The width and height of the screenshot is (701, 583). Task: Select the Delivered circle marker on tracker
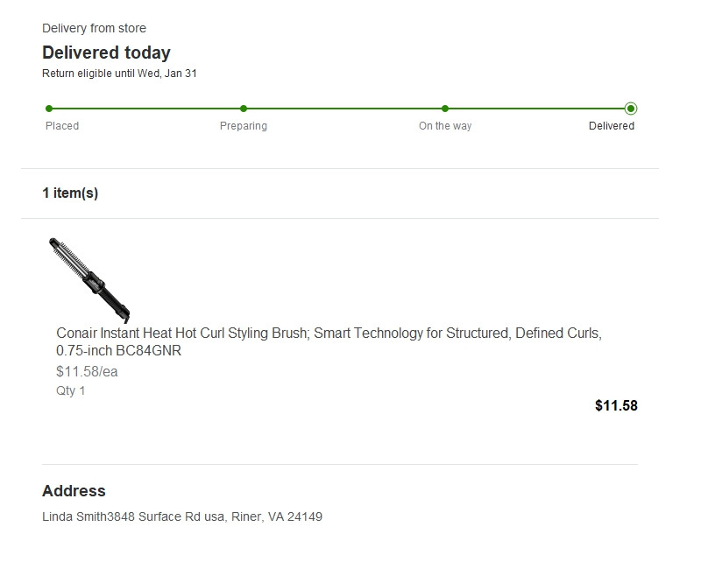[631, 109]
